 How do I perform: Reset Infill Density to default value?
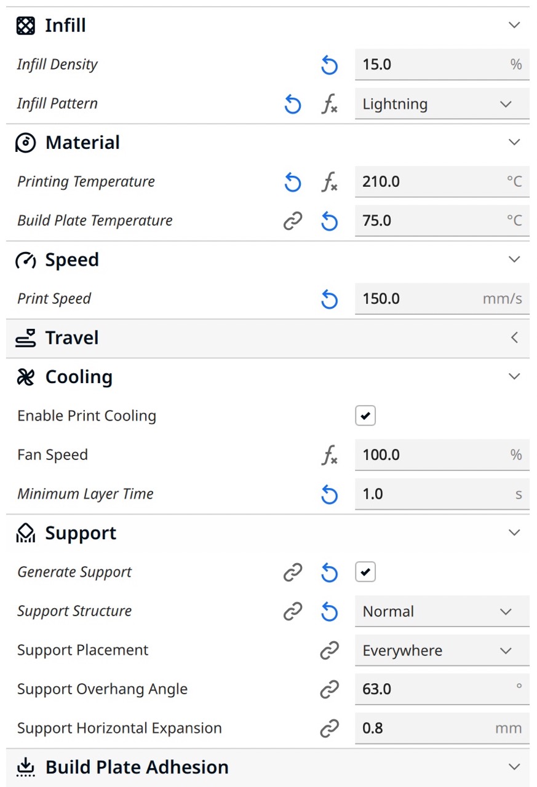tap(329, 65)
